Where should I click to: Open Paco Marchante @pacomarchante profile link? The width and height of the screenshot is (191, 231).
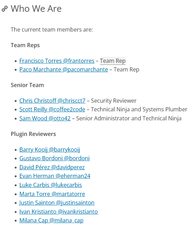[64, 69]
